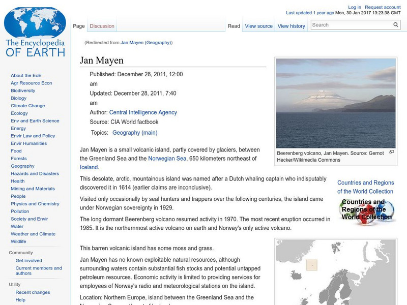Switch to the Discussion tab
407x305 pixels.
click(102, 25)
